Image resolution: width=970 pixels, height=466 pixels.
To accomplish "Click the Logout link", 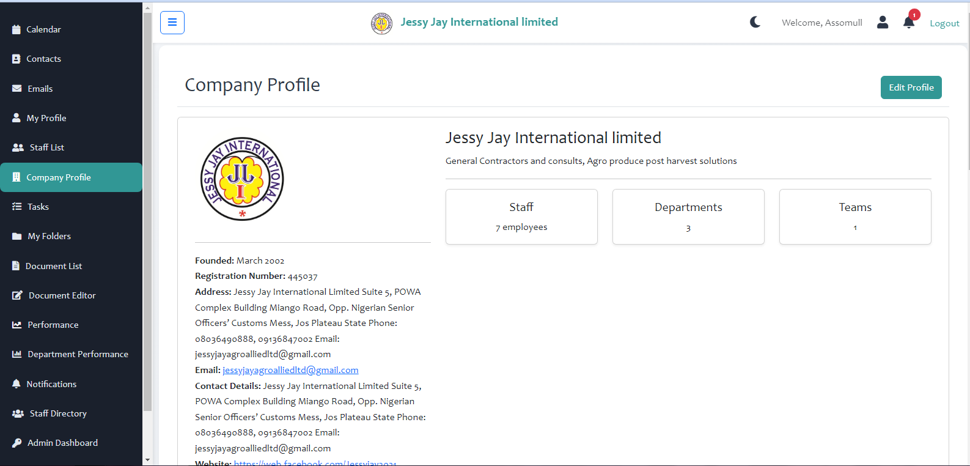I will [x=944, y=23].
